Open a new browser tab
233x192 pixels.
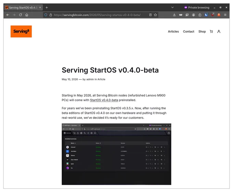coord(47,8)
